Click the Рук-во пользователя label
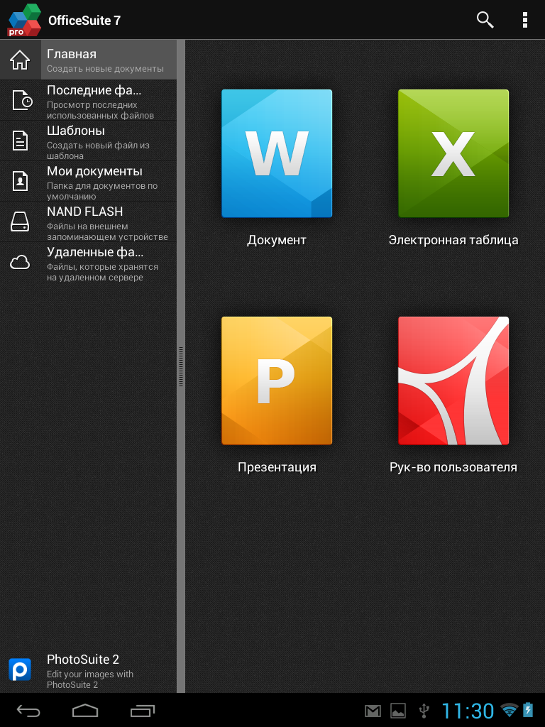Viewport: 545px width, 727px height. tap(453, 467)
